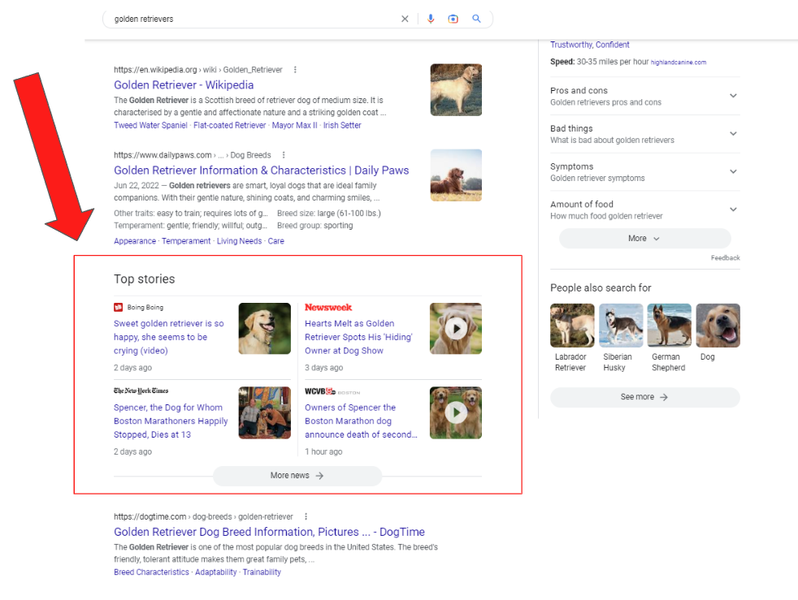Image resolution: width=798 pixels, height=600 pixels.
Task: Expand the Bad things section
Action: (x=644, y=134)
